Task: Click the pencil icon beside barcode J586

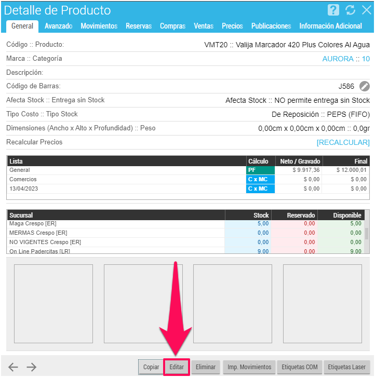Action: pos(365,86)
